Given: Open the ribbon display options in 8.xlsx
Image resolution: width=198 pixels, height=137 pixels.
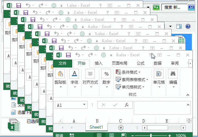Looking at the screenshot, I should (159, 55).
